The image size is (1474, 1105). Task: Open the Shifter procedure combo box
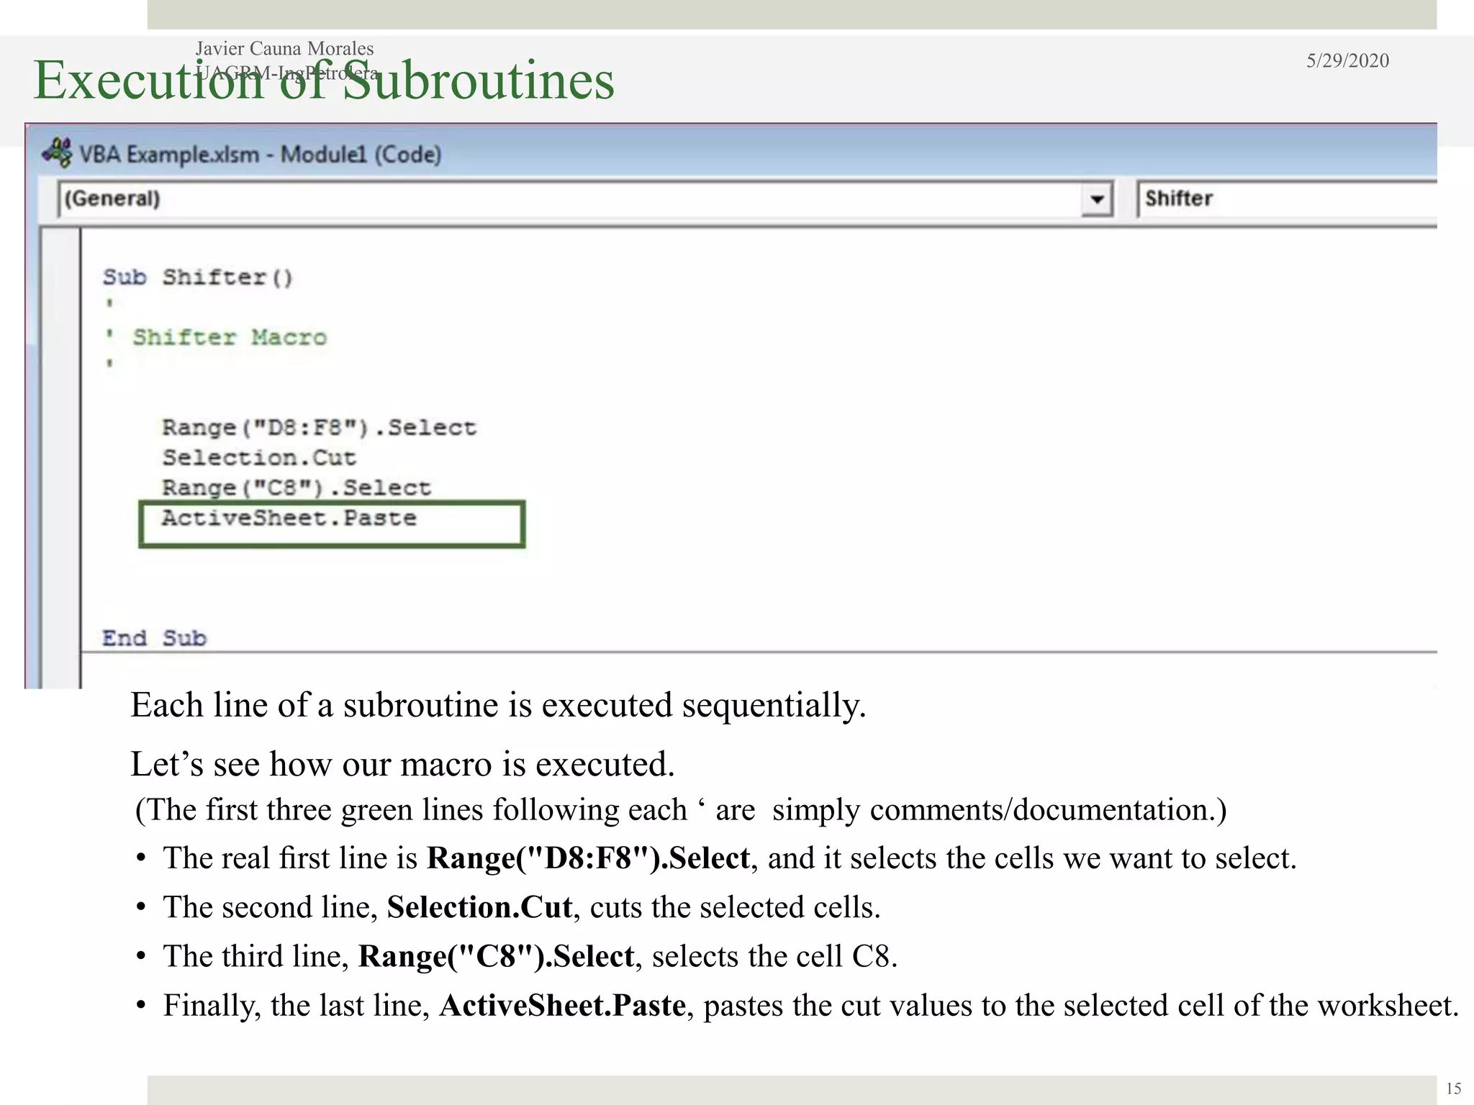(1287, 199)
